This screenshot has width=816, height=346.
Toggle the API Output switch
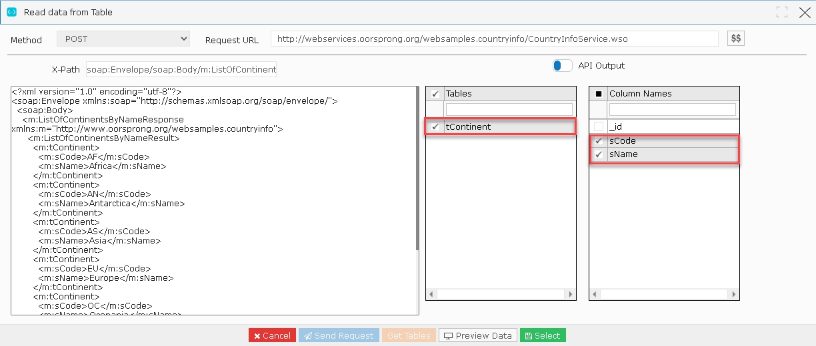563,66
